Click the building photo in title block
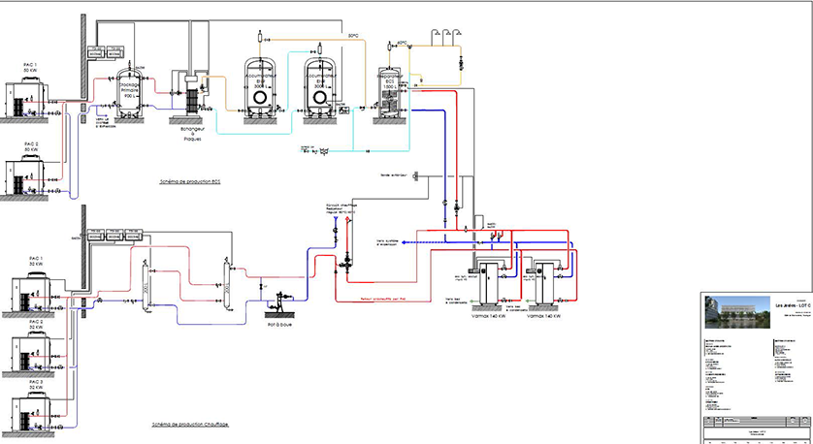 pyautogui.click(x=737, y=312)
